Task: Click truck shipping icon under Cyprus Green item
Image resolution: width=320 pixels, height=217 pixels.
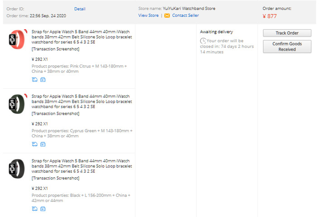Action: tap(35, 144)
